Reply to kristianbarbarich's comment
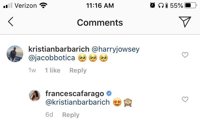Screen dimensions: 200x125 pyautogui.click(x=78, y=70)
